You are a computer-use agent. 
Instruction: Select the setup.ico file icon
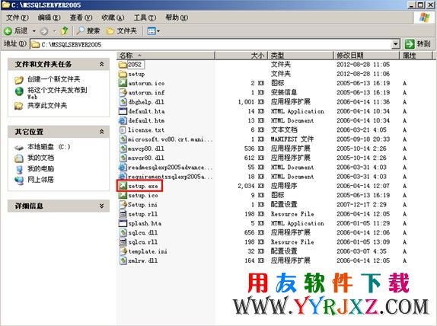pyautogui.click(x=123, y=195)
